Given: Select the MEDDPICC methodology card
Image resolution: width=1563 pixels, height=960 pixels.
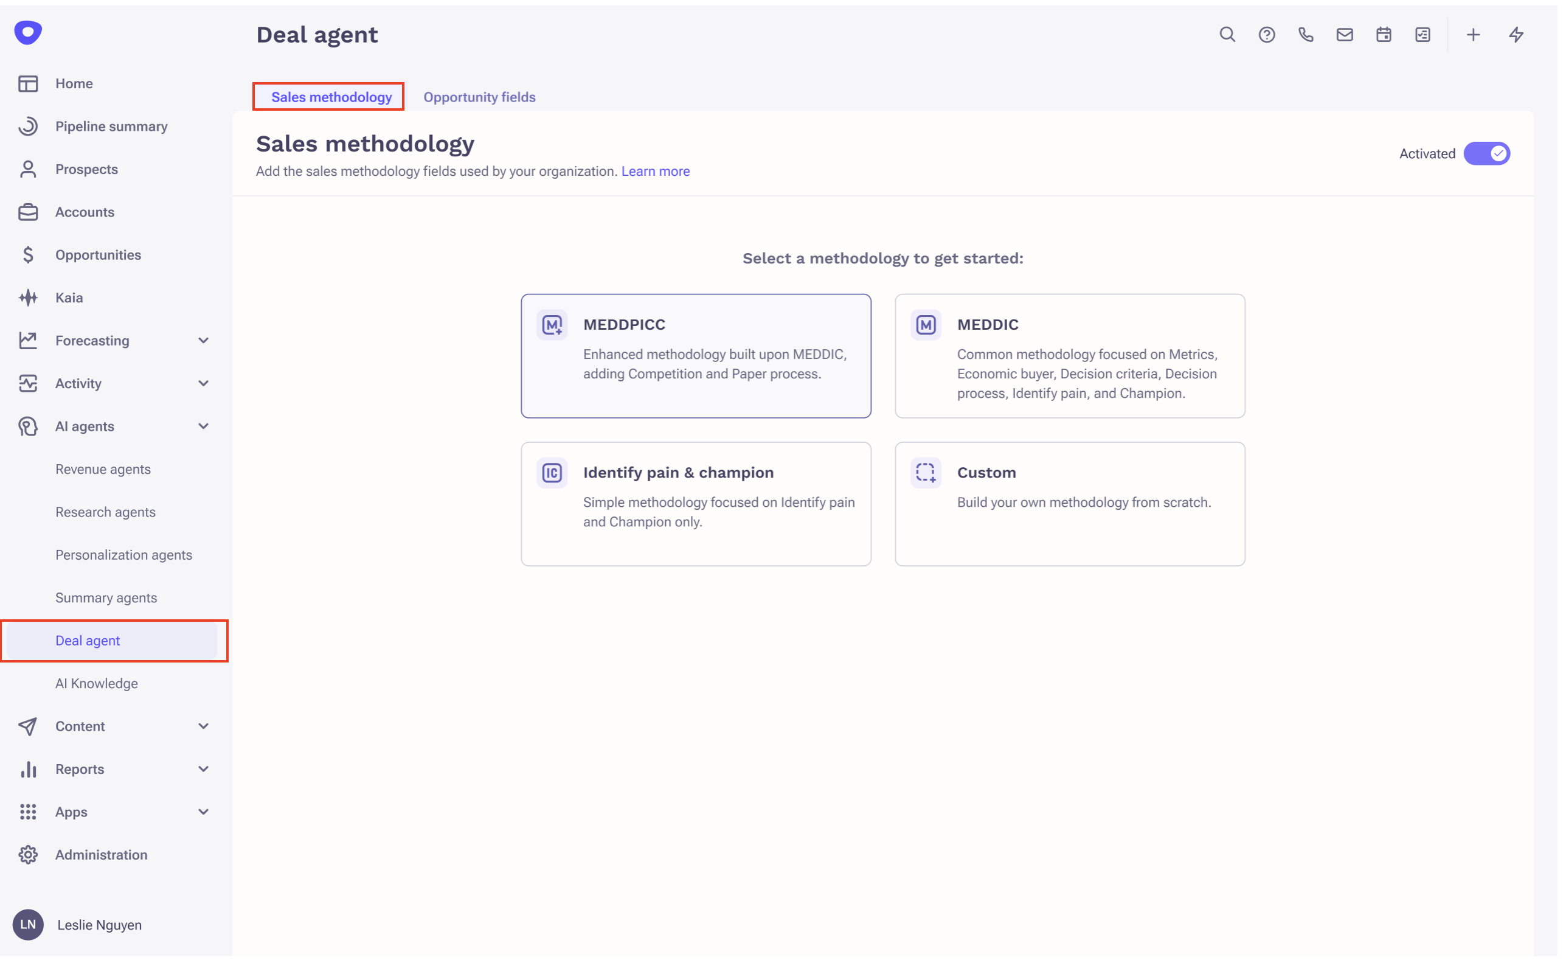Looking at the screenshot, I should tap(696, 355).
